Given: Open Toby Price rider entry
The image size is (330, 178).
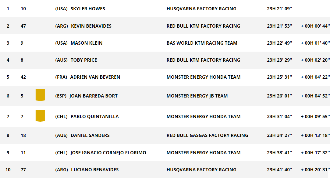Looking at the screenshot, I should (84, 60).
